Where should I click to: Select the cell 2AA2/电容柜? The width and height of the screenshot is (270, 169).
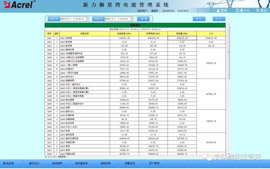coord(85,42)
